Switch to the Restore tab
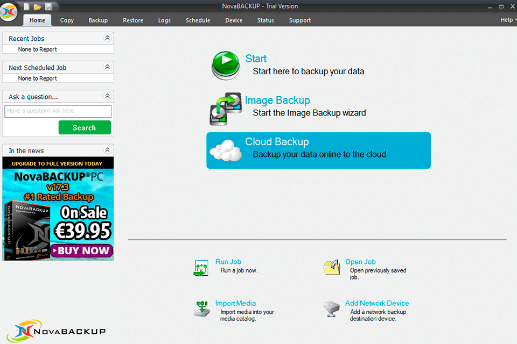This screenshot has height=344, width=517. (x=132, y=20)
